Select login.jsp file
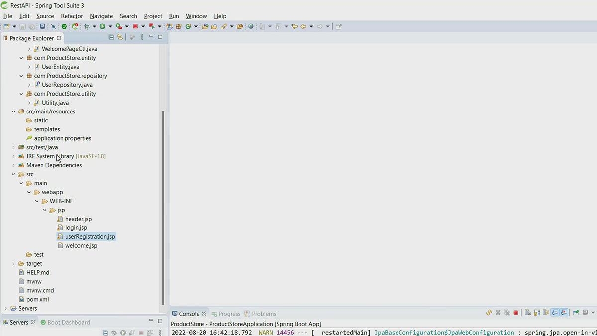The image size is (597, 336). [x=76, y=228]
